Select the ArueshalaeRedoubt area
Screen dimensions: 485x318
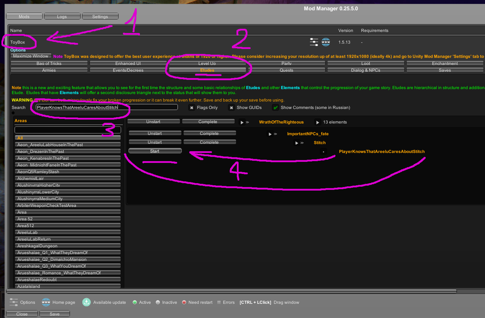pos(68,279)
